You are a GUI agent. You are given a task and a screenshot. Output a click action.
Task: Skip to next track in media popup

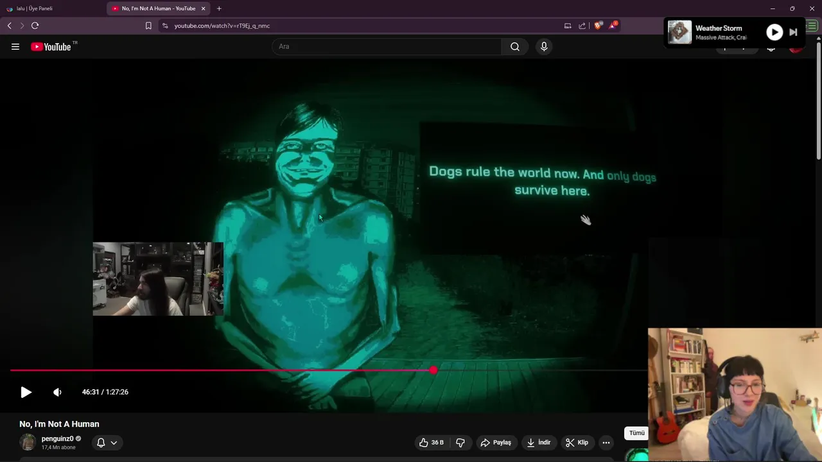click(x=793, y=32)
